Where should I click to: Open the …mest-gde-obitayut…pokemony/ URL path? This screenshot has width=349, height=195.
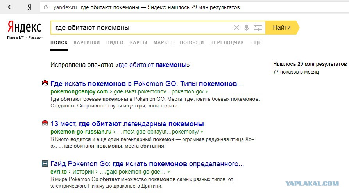[x=158, y=132]
